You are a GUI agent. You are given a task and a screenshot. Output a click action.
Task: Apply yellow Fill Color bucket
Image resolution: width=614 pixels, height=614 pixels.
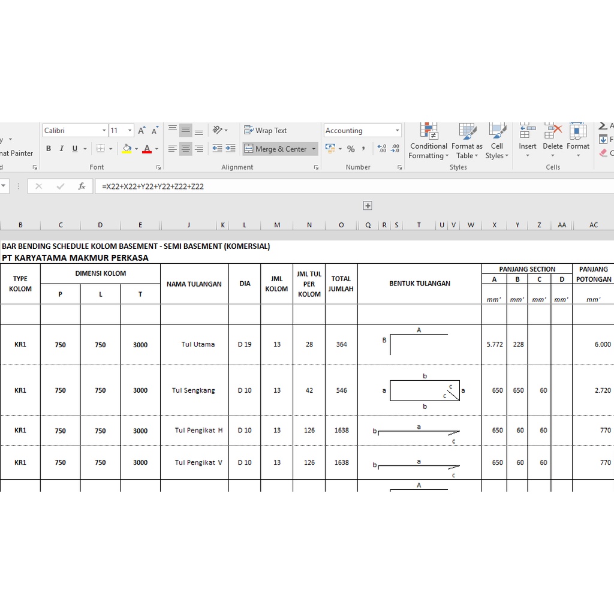tap(127, 149)
